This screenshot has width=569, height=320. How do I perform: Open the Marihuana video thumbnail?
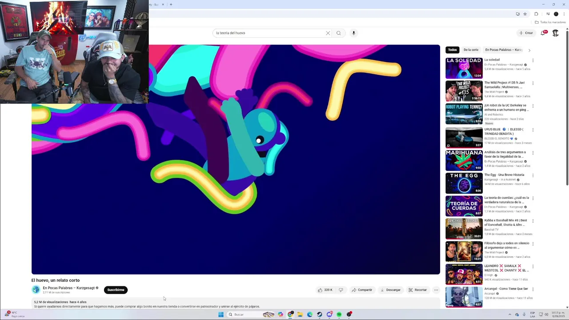[464, 160]
